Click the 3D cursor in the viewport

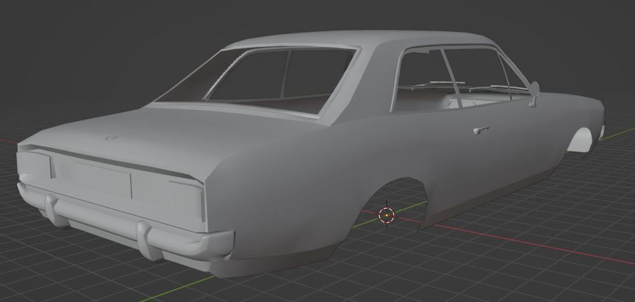tap(386, 215)
